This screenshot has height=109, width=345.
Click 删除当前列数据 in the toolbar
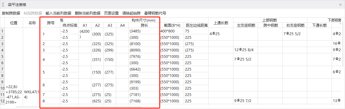(x=88, y=13)
